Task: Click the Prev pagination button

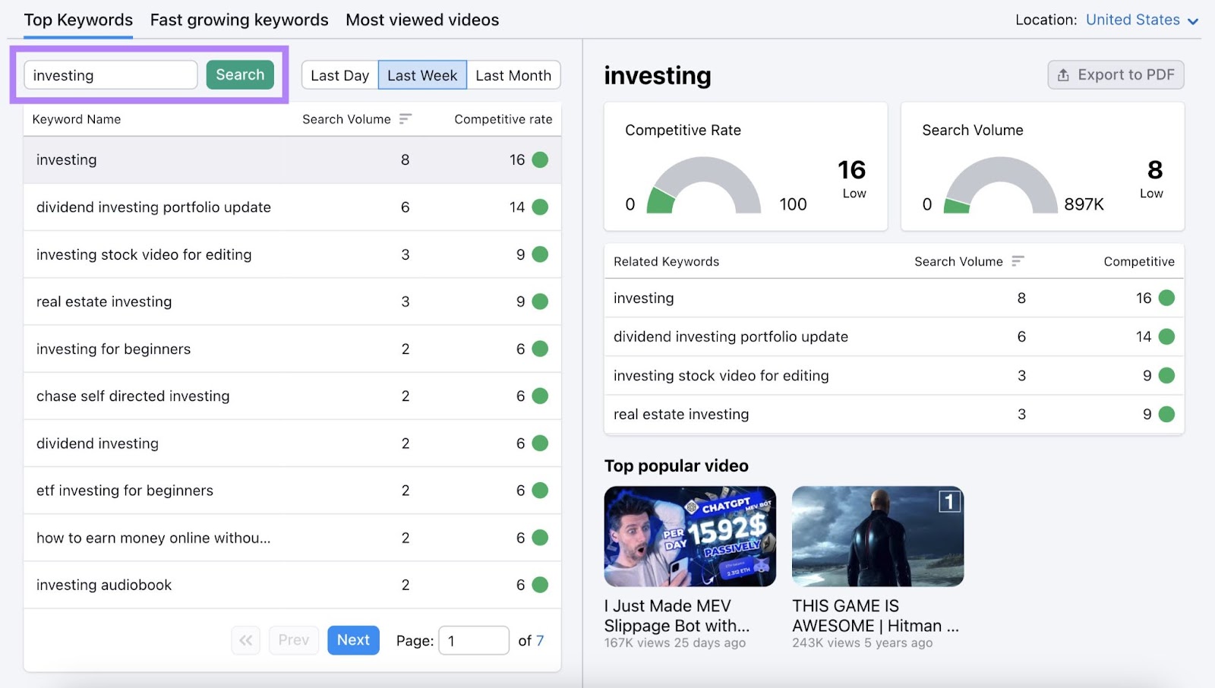Action: coord(294,640)
